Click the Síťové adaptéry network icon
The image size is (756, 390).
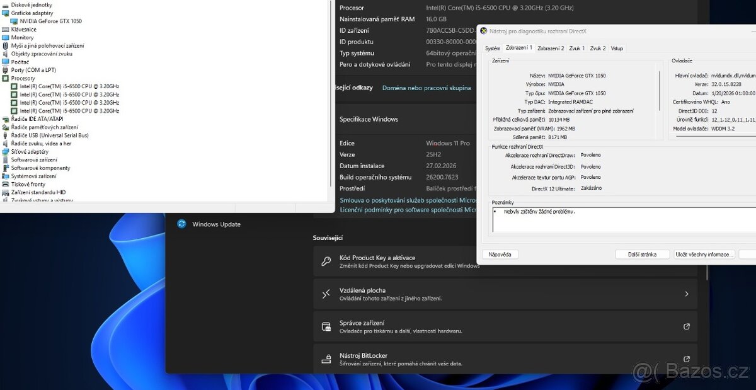6,152
